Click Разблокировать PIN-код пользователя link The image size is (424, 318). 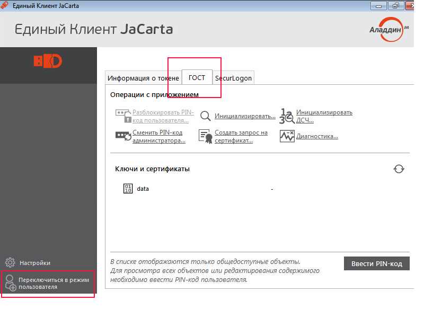[x=163, y=116]
